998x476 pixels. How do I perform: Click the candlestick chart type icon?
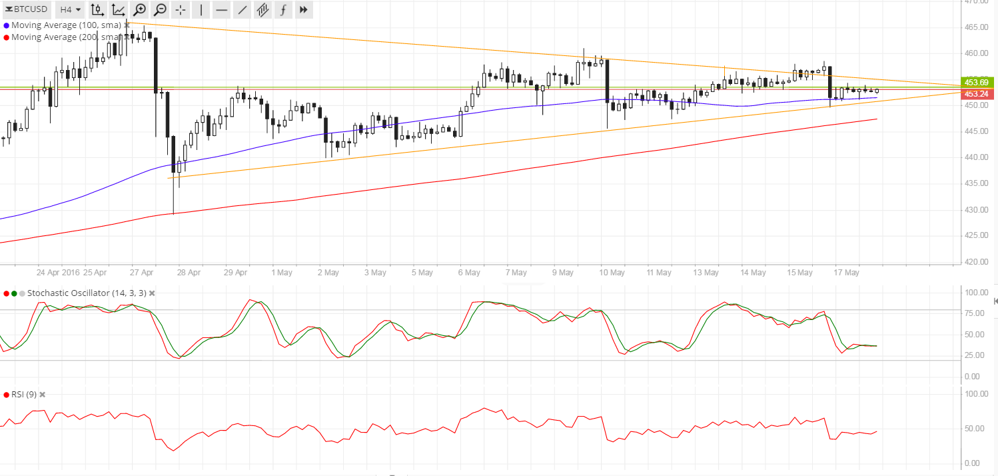tap(97, 9)
